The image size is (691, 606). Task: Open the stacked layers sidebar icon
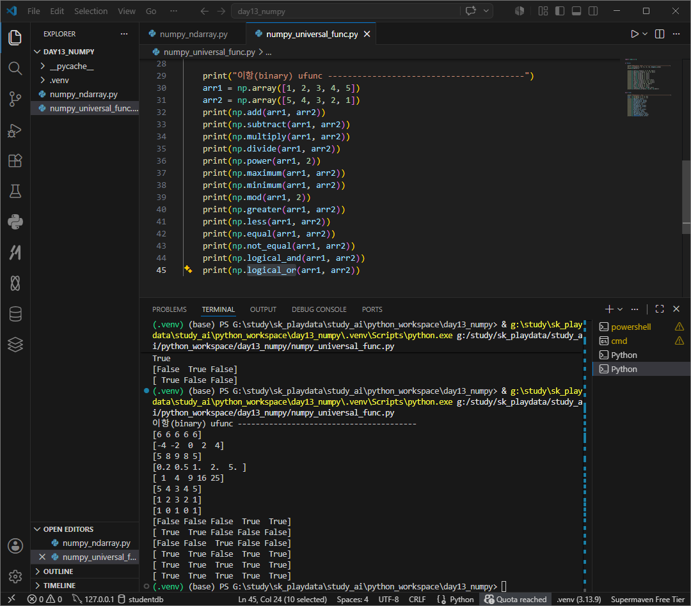pyautogui.click(x=15, y=345)
